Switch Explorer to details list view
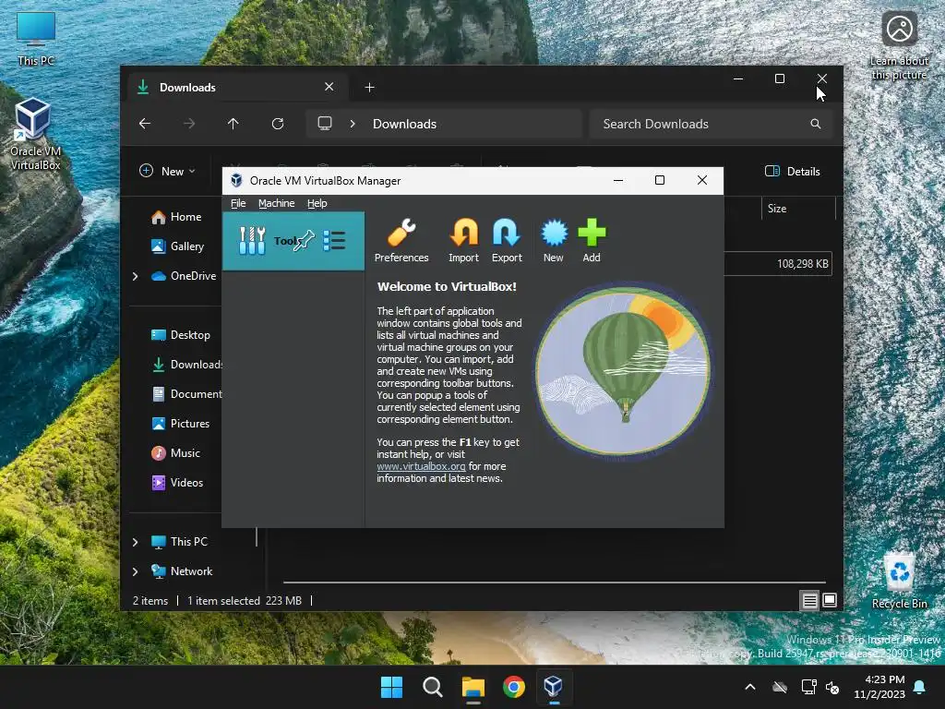The width and height of the screenshot is (945, 709). pyautogui.click(x=809, y=600)
